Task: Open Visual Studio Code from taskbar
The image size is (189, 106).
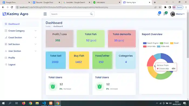Action: (44, 103)
